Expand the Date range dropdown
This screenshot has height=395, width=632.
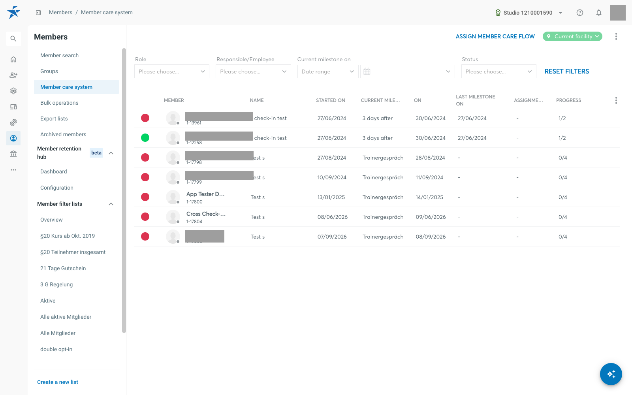click(x=328, y=71)
